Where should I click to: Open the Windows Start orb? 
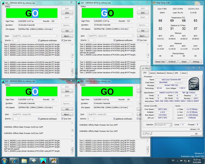tap(4, 161)
